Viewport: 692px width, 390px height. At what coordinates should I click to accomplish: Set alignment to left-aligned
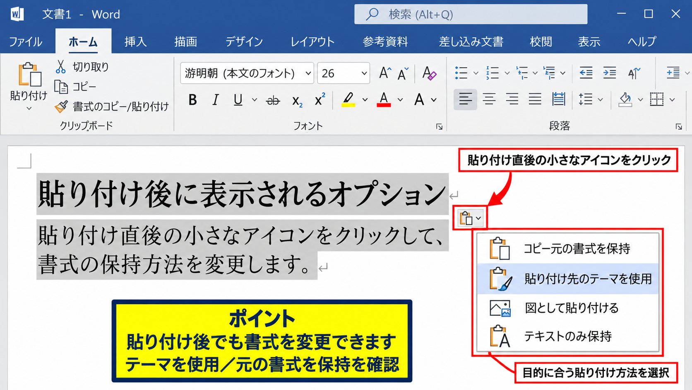(x=465, y=99)
